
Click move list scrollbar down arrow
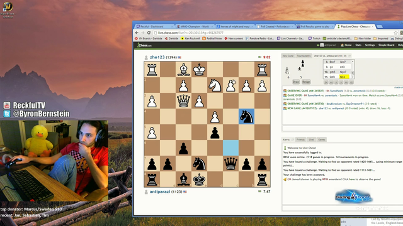click(353, 77)
